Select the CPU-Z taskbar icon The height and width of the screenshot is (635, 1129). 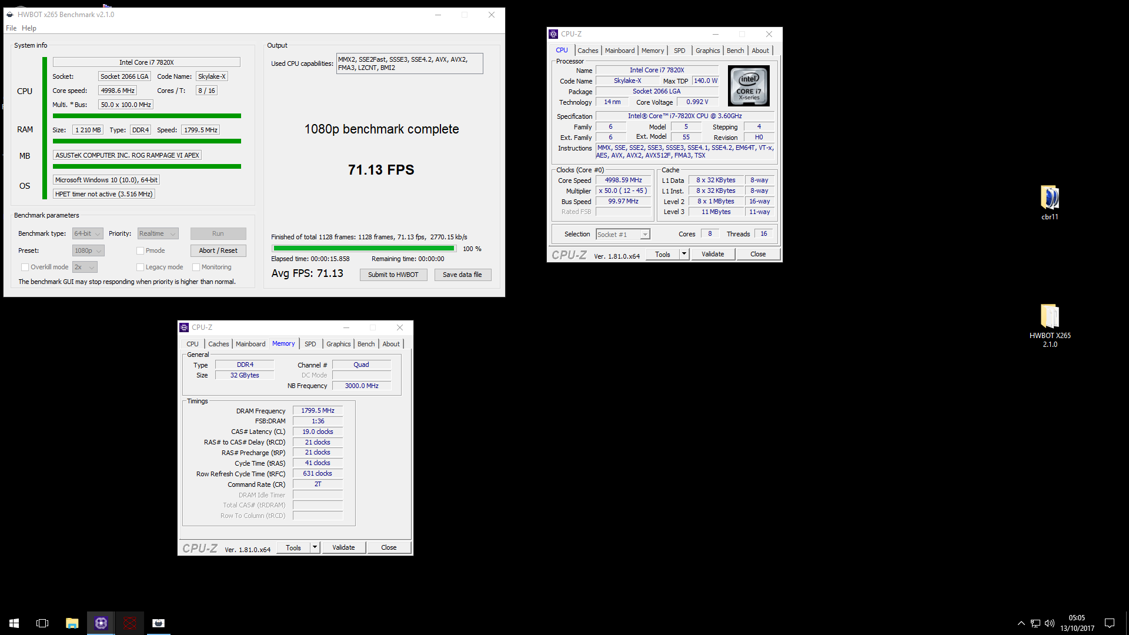(101, 623)
